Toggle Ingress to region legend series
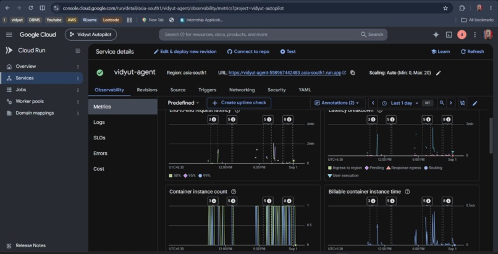 pyautogui.click(x=345, y=168)
